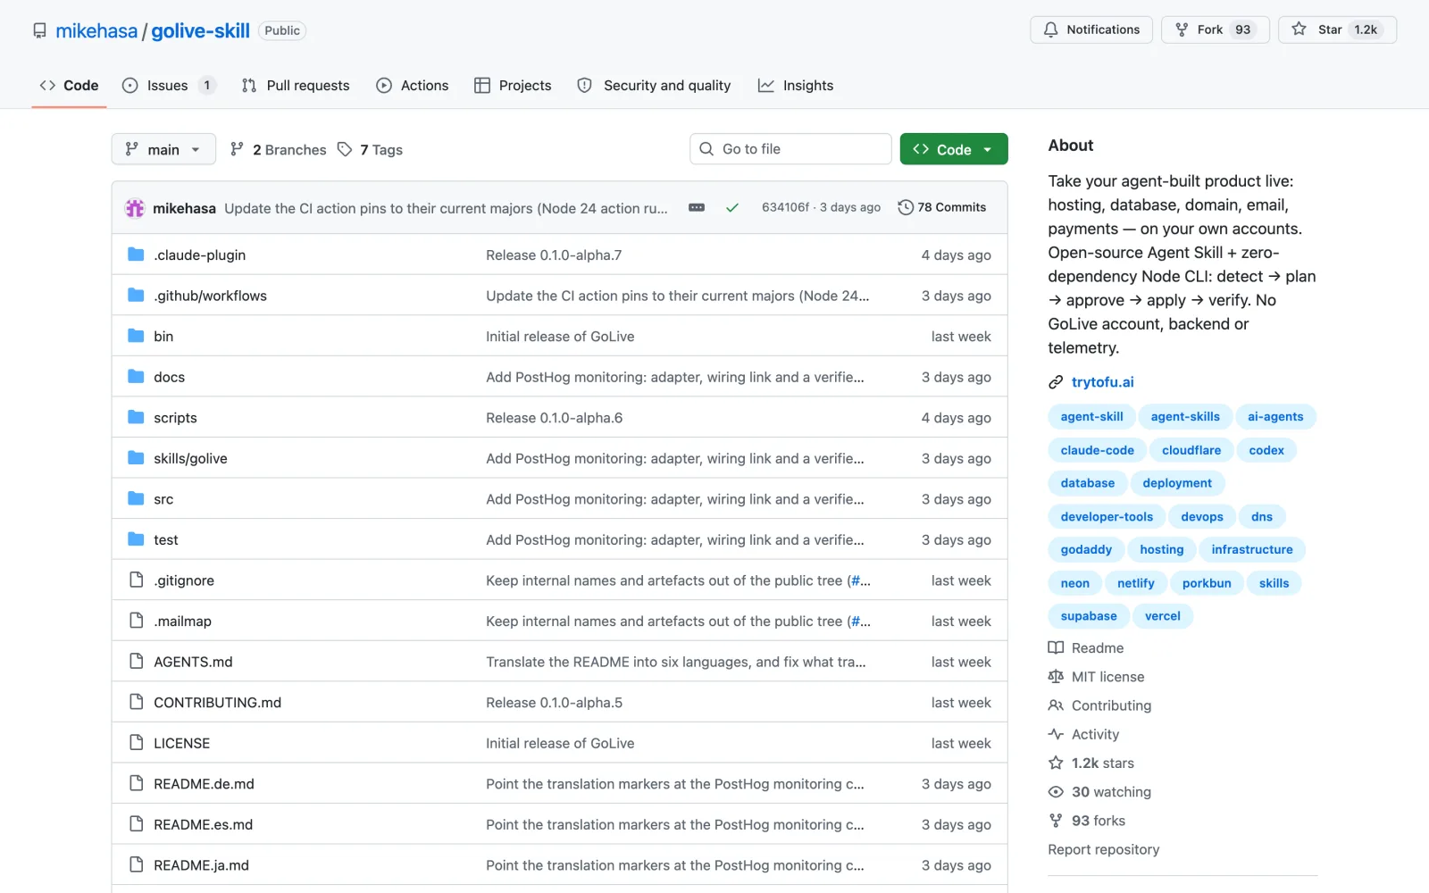
Task: Open the 78 Commits history
Action: (942, 207)
